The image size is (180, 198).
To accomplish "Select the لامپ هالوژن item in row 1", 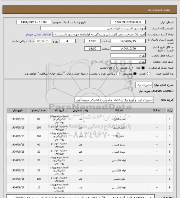I will (x=119, y=119).
